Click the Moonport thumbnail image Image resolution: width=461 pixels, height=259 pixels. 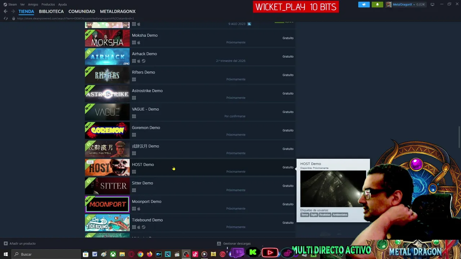tap(107, 204)
